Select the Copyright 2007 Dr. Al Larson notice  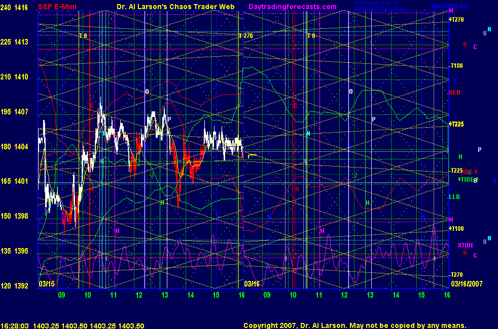(x=355, y=325)
